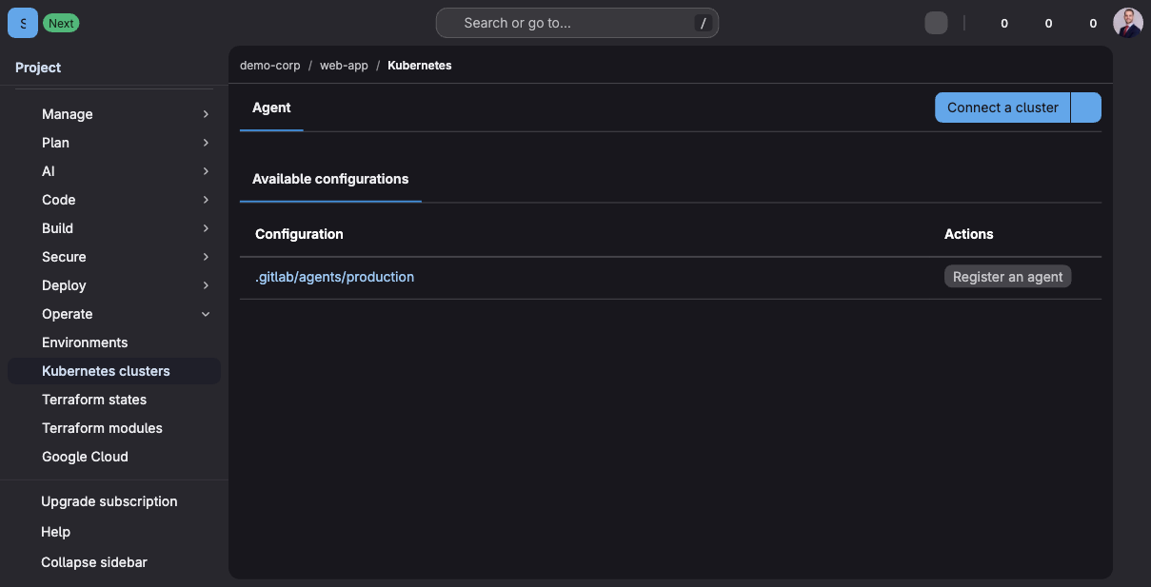Click the blue 'S' project avatar
Viewport: 1151px width, 587px height.
point(23,23)
